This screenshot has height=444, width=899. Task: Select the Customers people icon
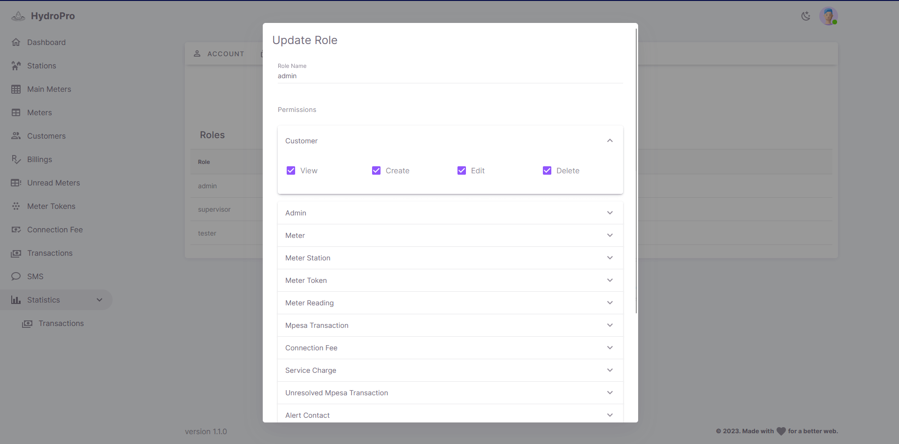16,136
